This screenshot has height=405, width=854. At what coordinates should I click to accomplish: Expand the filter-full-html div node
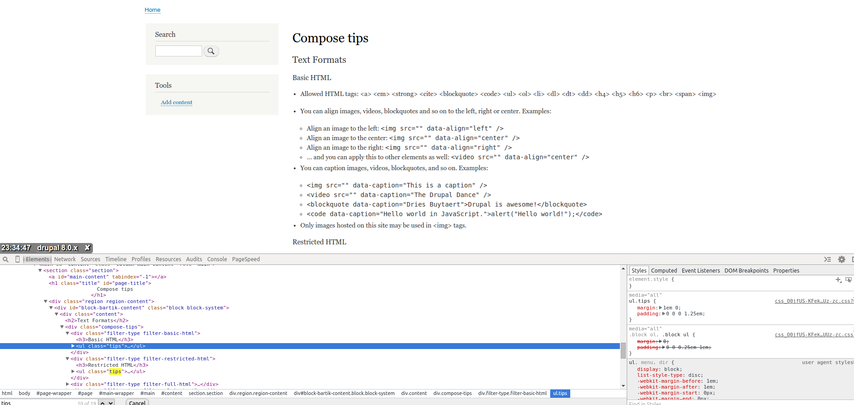pyautogui.click(x=67, y=385)
